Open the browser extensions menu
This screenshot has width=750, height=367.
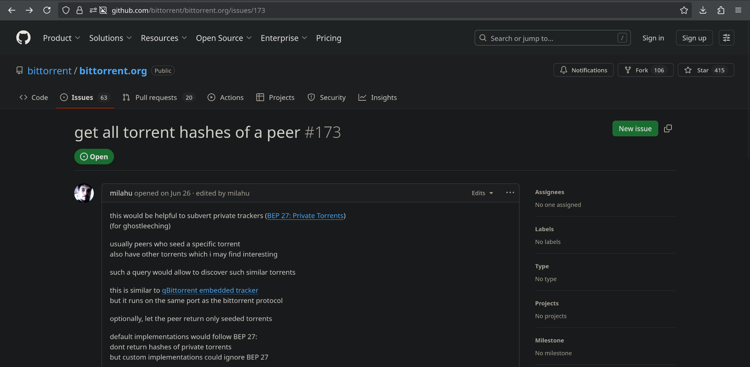point(721,10)
